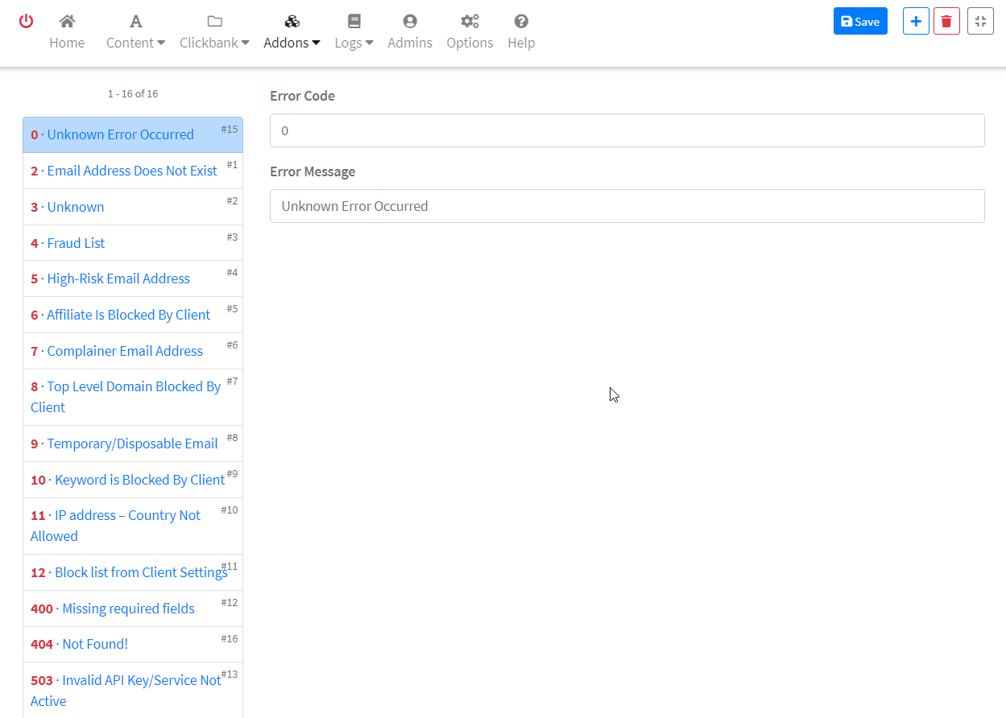Expand the Clickbank dropdown menu
The height and width of the screenshot is (718, 1006).
[x=214, y=32]
